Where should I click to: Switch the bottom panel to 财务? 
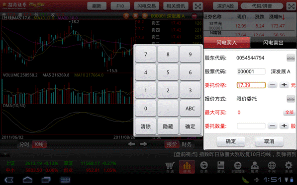click(187, 144)
